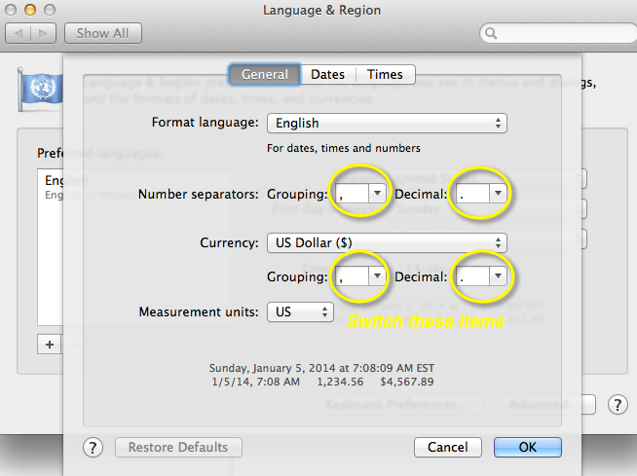The width and height of the screenshot is (637, 476).
Task: Open the Measurement units US dropdown
Action: click(300, 311)
